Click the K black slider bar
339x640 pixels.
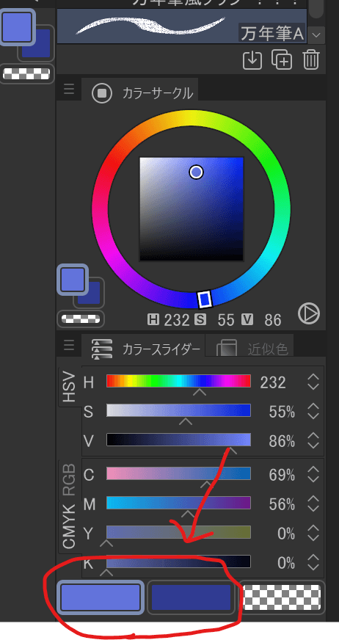179,561
